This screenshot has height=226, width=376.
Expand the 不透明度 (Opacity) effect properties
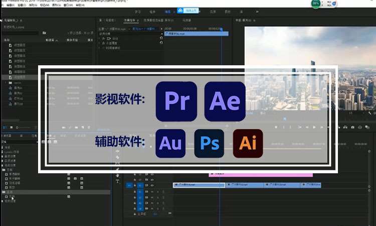[99, 43]
